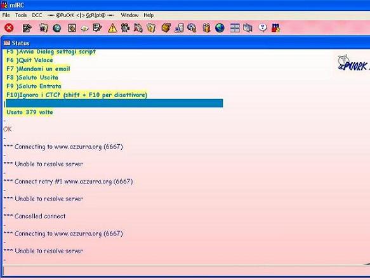This screenshot has height=280, width=370.
Task: Open the Window menu
Action: (x=129, y=15)
